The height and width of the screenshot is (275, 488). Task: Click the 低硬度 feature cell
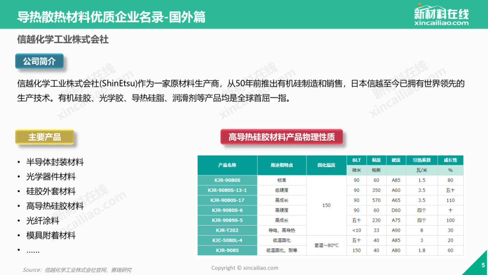coord(282,190)
